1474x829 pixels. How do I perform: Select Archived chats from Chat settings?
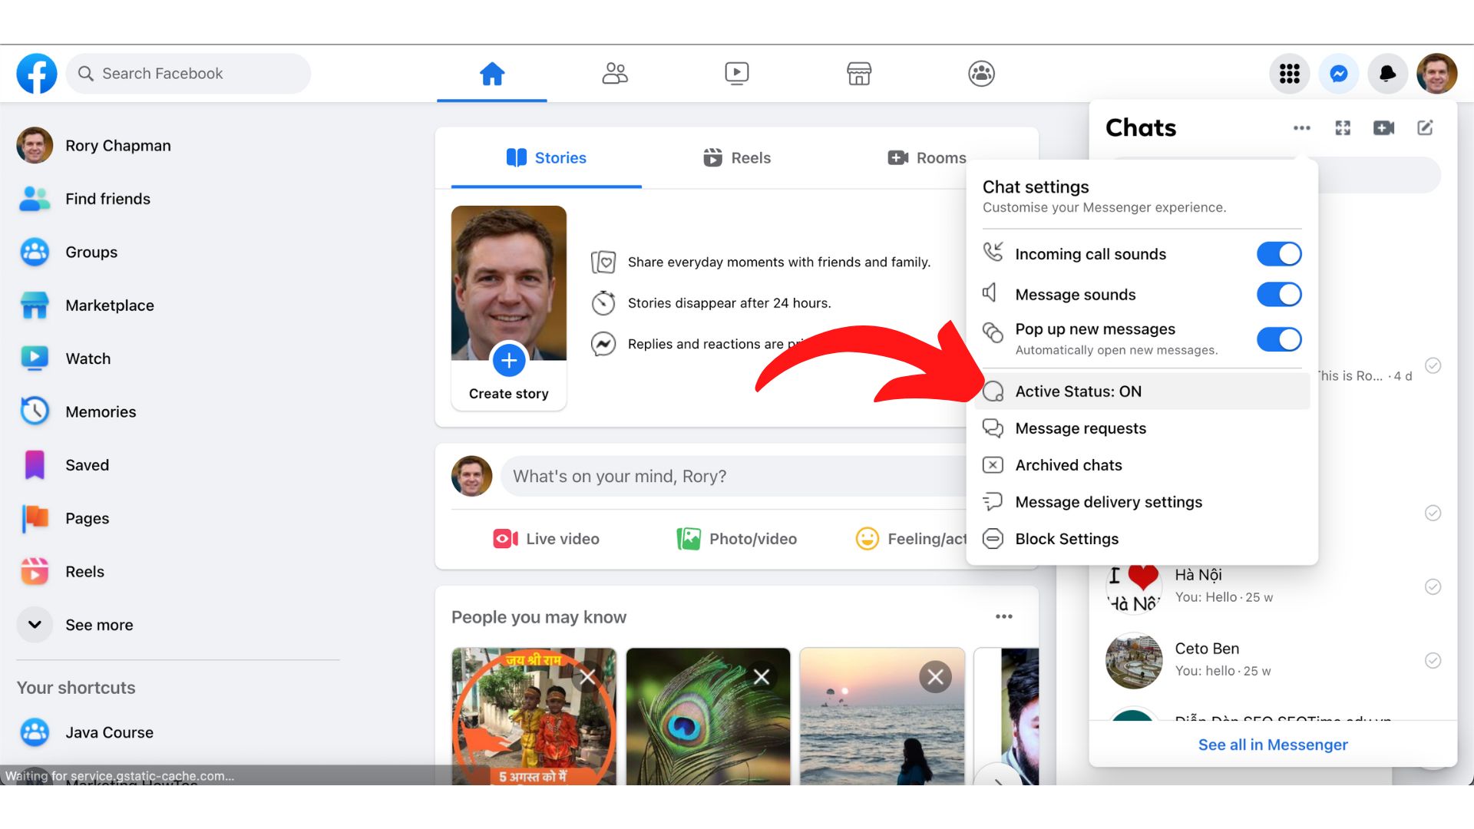1068,464
